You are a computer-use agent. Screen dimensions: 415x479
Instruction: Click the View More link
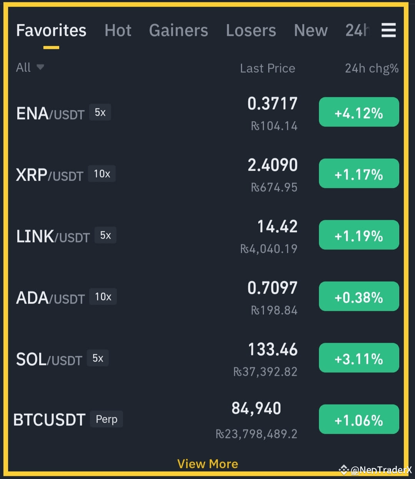[x=207, y=464]
